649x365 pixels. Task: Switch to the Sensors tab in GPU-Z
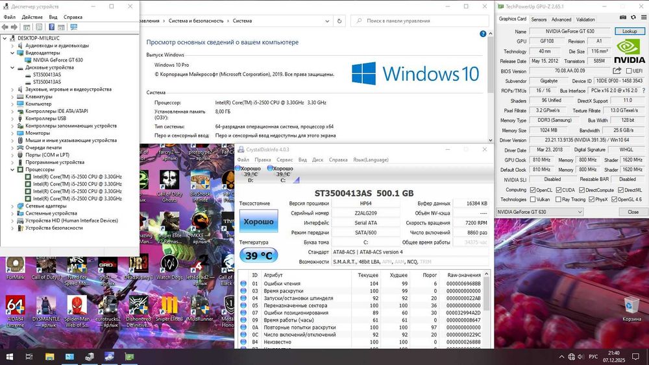click(x=539, y=19)
